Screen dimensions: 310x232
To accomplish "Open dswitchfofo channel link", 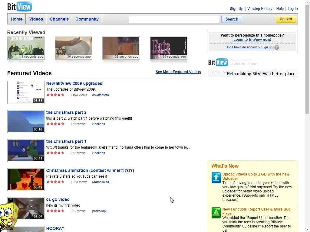I will coord(102,95).
